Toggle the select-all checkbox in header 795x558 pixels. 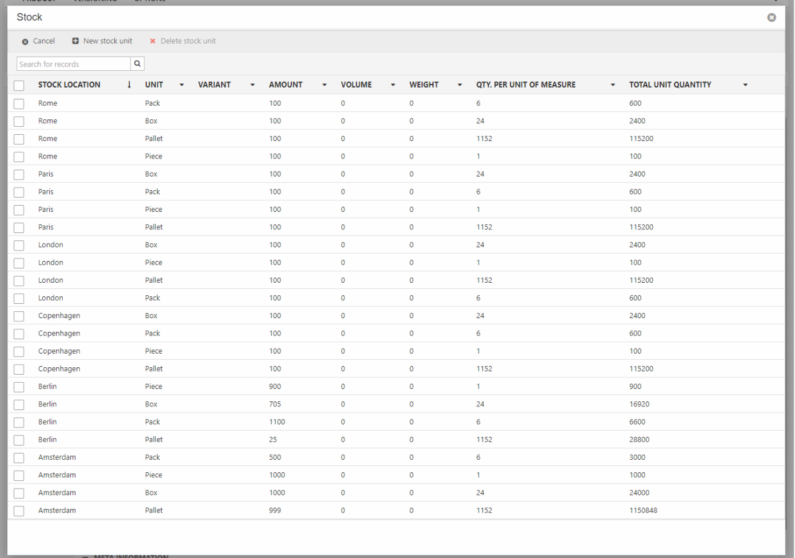coord(19,85)
